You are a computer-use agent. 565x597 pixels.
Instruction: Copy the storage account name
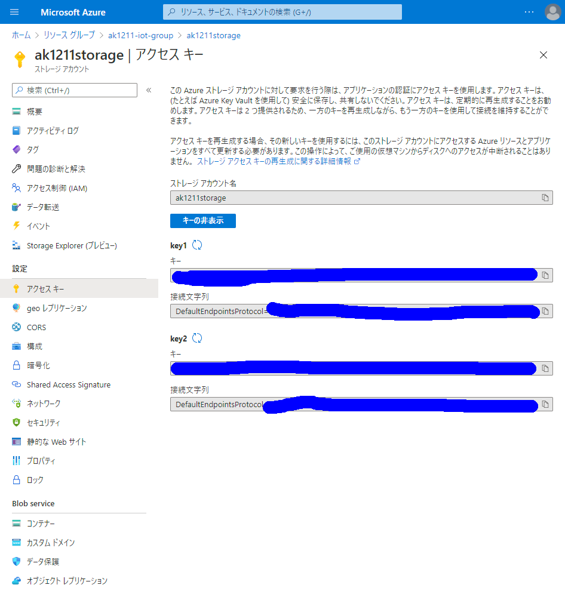[545, 198]
